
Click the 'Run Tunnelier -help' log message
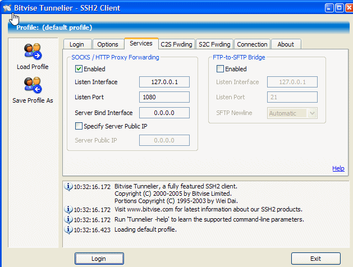pos(209,219)
